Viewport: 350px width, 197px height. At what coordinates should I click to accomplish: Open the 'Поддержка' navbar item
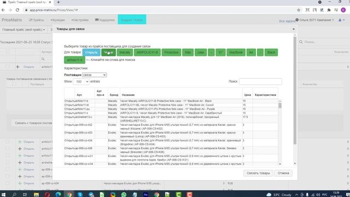[x=104, y=20]
